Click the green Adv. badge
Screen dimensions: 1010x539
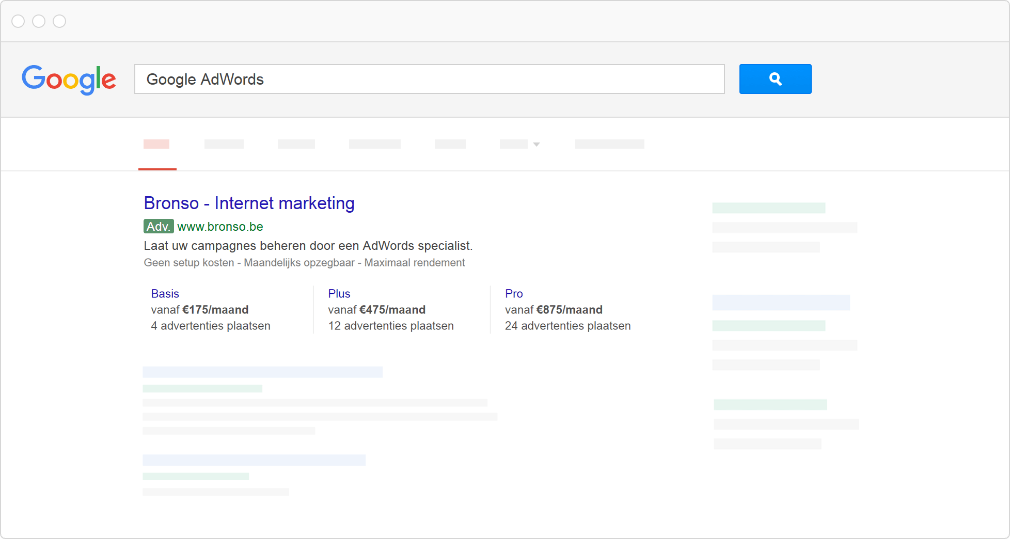(x=159, y=227)
